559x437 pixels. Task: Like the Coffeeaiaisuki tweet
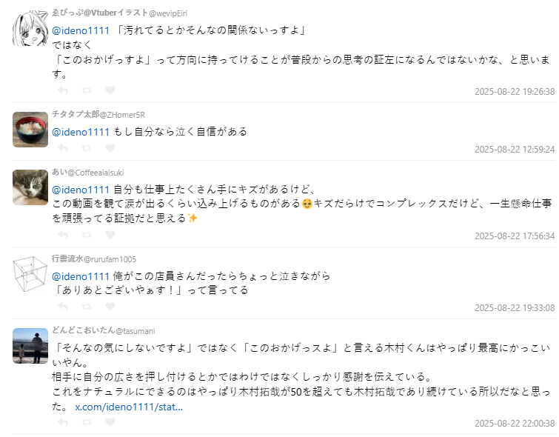click(110, 234)
